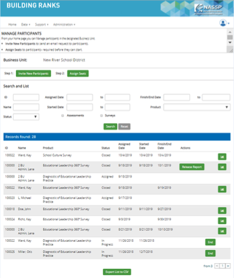The width and height of the screenshot is (234, 278).
Task: Click instructions panel scroll up arrow
Action: (x=230, y=32)
